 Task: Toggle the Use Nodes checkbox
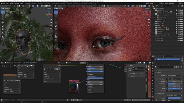(31, 63)
